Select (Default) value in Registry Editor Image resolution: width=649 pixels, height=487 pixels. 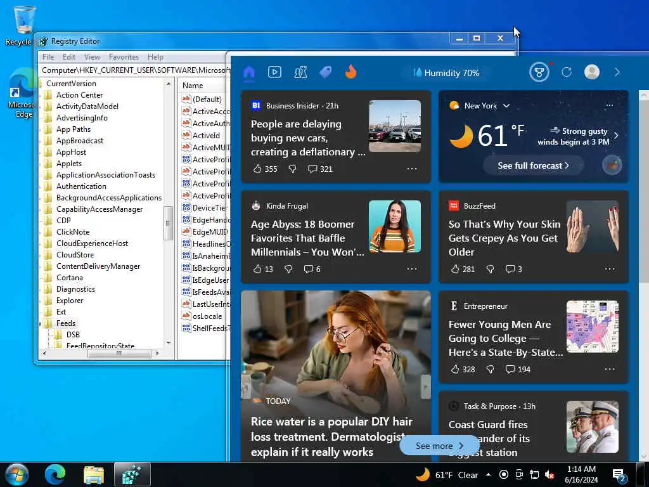point(207,100)
